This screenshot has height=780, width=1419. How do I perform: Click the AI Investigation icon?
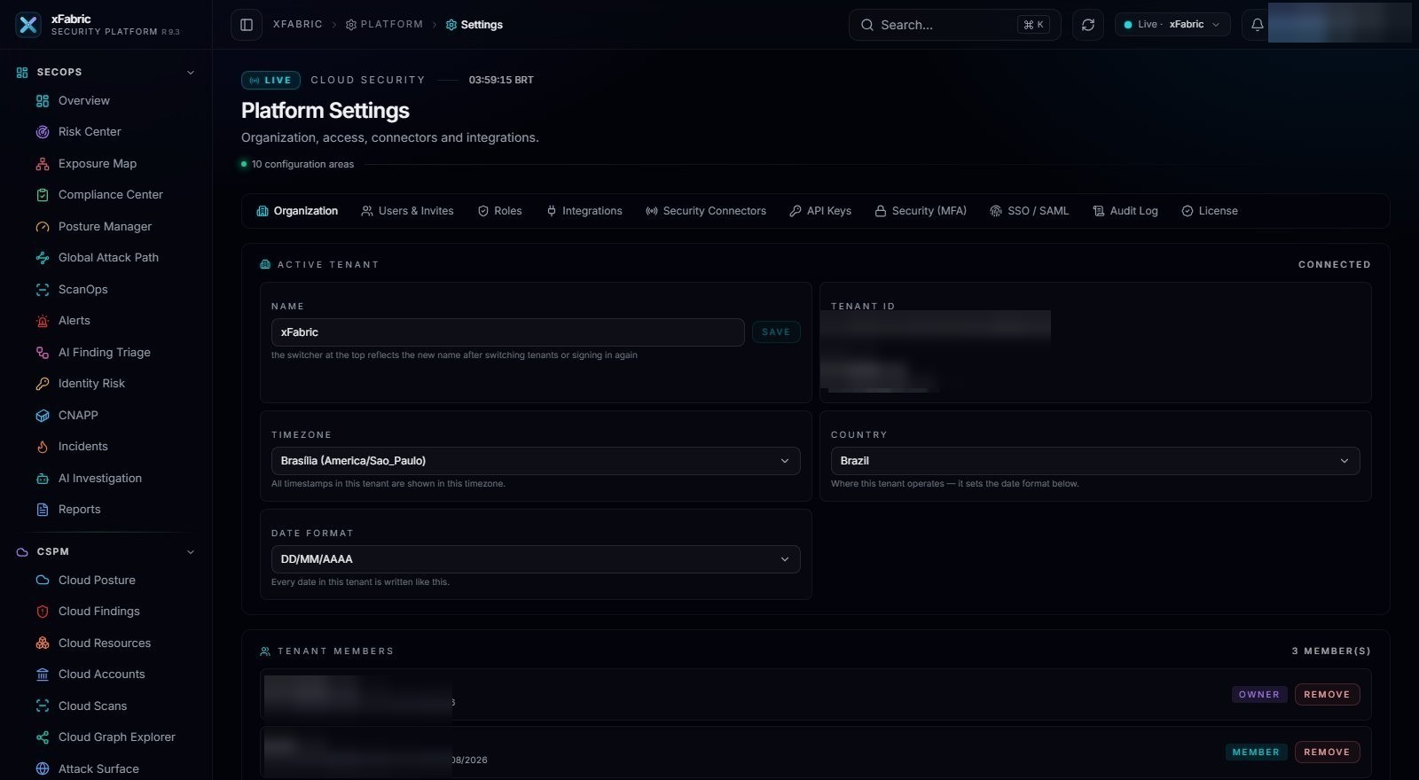click(x=43, y=479)
